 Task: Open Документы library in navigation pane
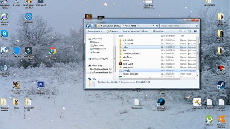98,46
